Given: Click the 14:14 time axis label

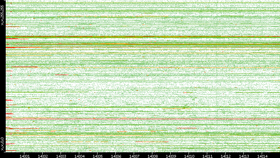Looking at the screenshot, I should [262, 156].
